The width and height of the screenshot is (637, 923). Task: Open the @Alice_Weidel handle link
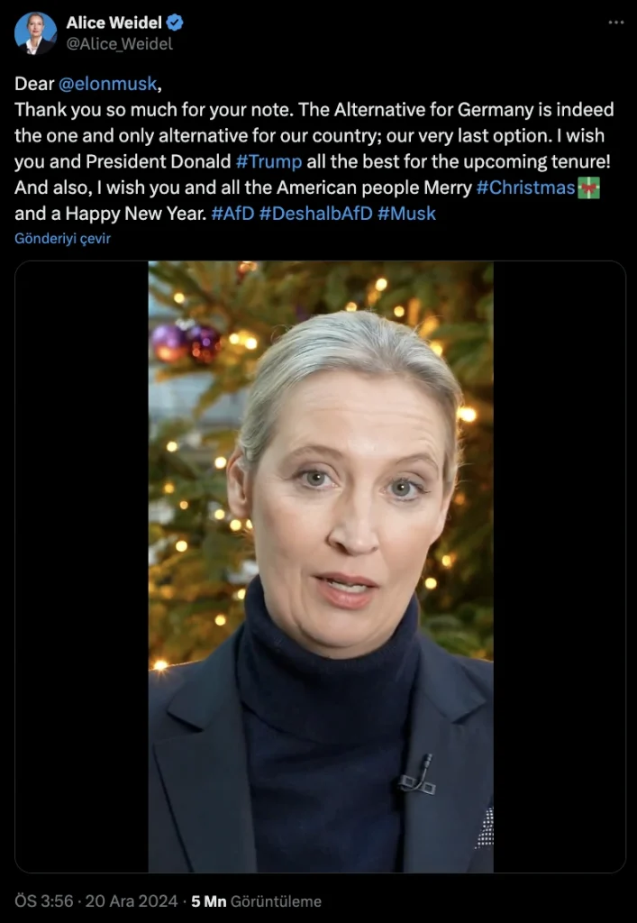tap(120, 44)
